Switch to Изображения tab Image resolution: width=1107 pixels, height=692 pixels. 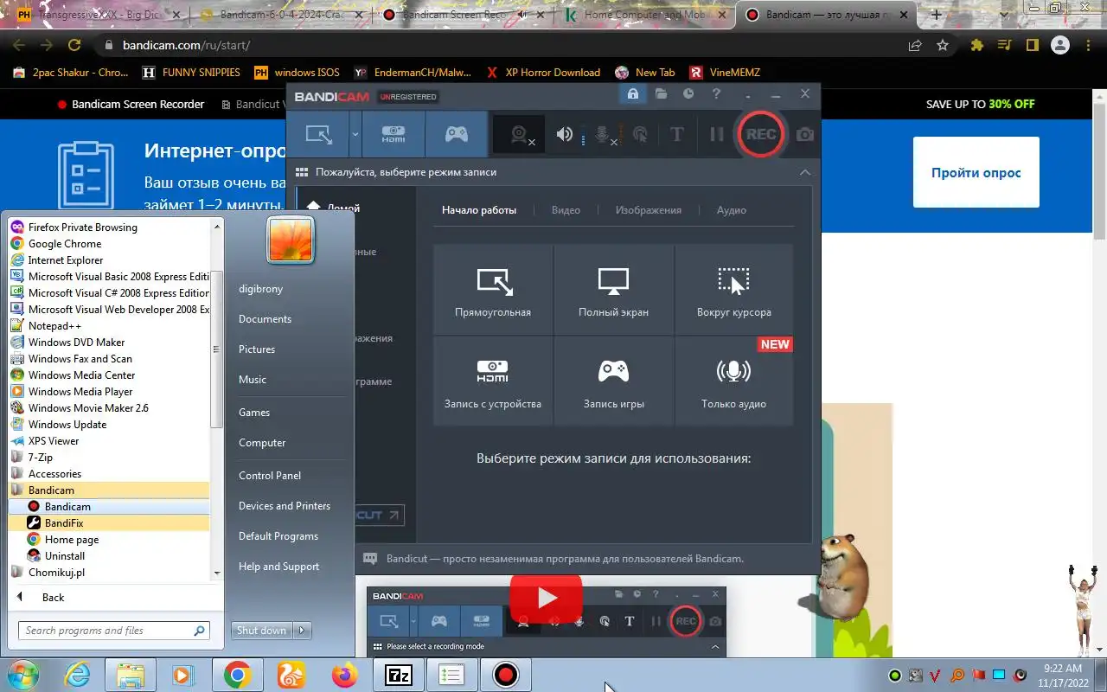click(649, 210)
